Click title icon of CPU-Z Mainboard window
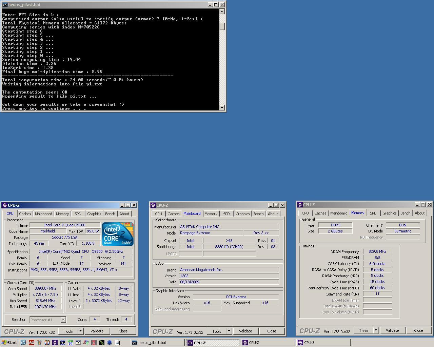The image size is (434, 347). pyautogui.click(x=153, y=205)
